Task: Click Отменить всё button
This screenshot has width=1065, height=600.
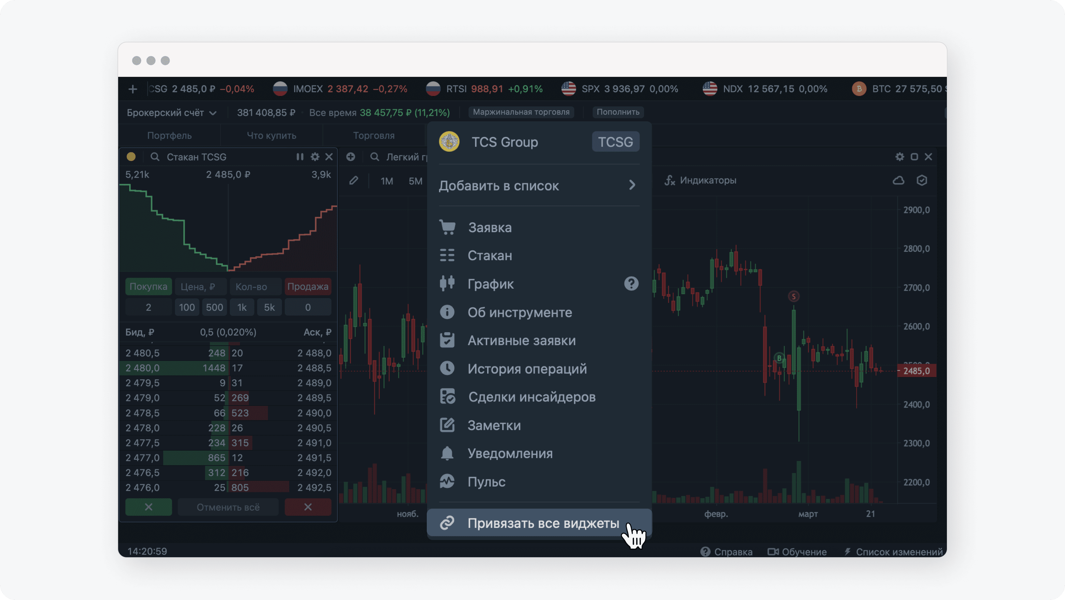Action: [x=228, y=507]
